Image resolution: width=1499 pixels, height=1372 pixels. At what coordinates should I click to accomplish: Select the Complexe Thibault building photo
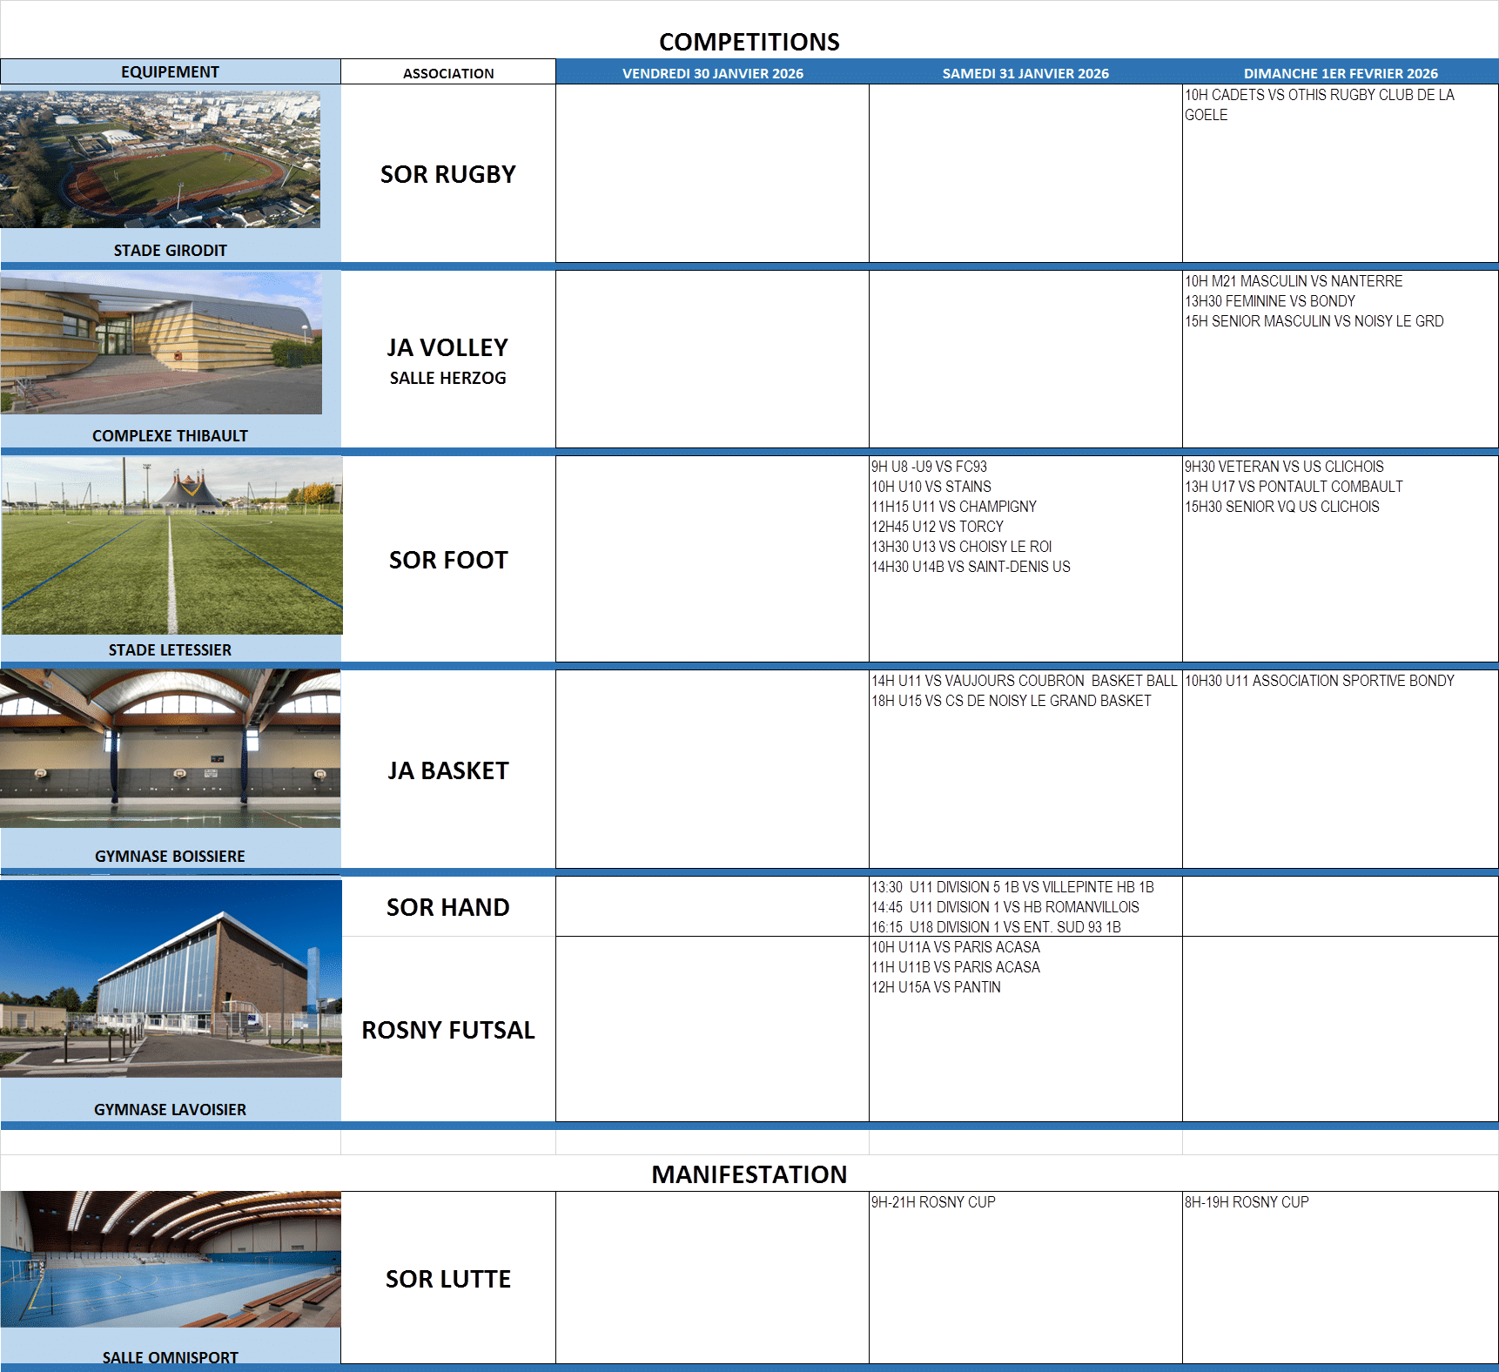[161, 342]
